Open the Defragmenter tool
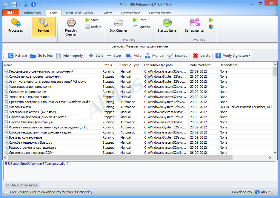 pos(194,26)
